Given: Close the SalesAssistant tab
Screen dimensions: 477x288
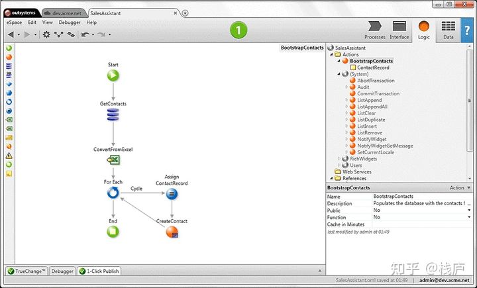Looking at the screenshot, I should 176,13.
